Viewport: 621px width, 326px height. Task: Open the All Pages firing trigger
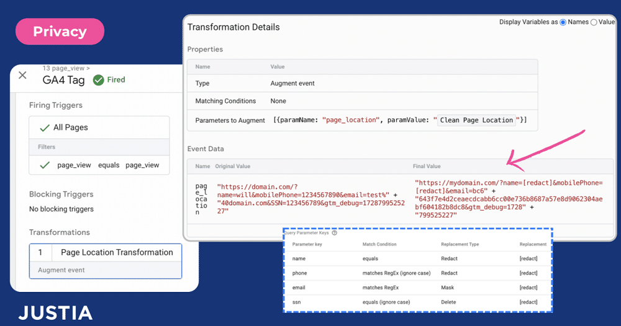(x=99, y=127)
